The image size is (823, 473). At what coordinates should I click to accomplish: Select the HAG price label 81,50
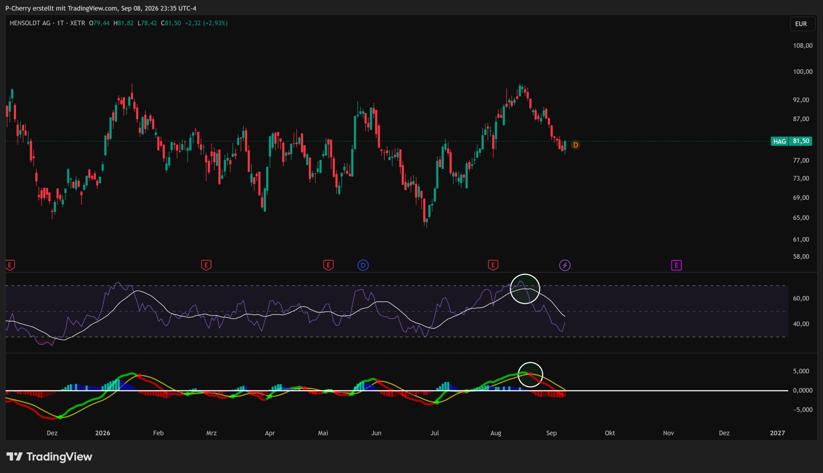point(791,141)
